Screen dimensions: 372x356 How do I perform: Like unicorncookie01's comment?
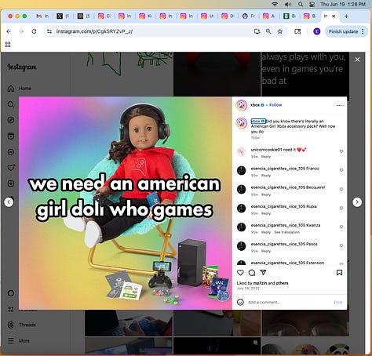341,151
